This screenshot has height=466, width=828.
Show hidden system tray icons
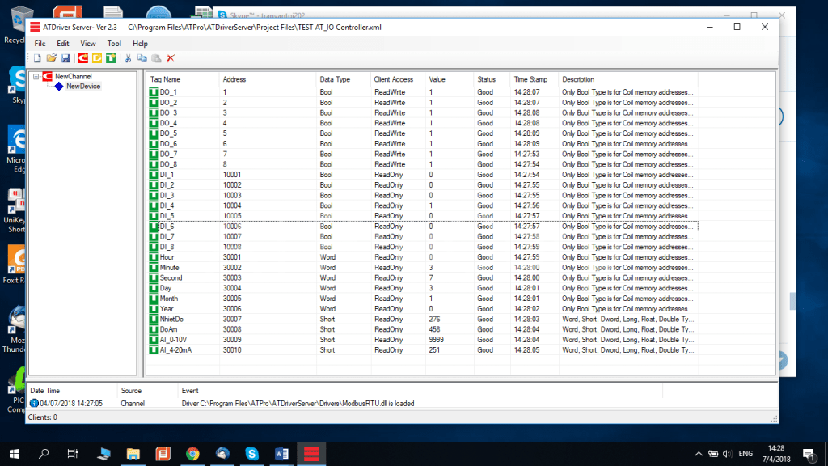(699, 454)
